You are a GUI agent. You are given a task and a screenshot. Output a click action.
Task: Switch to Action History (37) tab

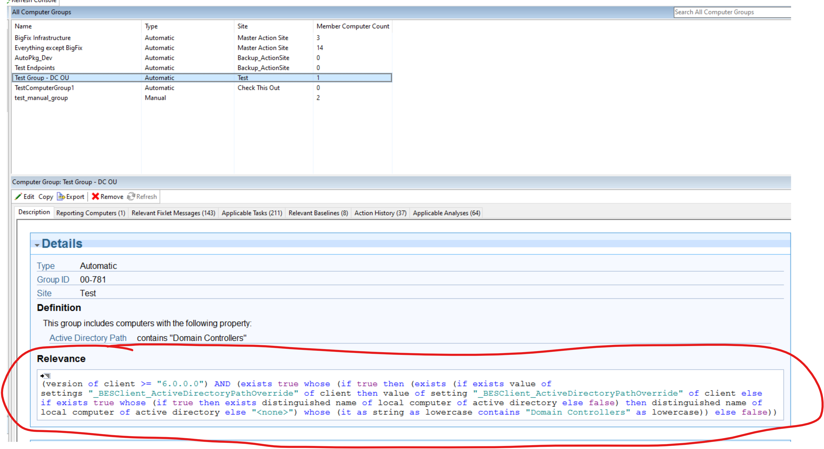tap(380, 213)
